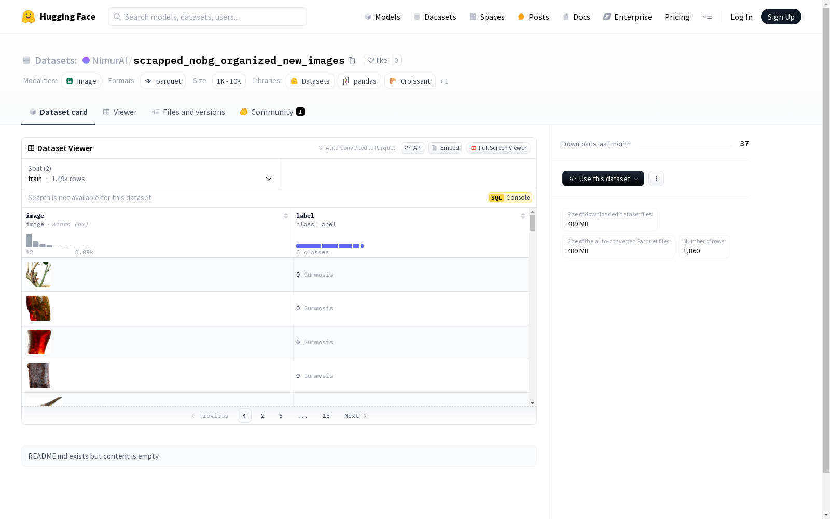This screenshot has height=519, width=830.
Task: Sort the label column
Action: [523, 216]
